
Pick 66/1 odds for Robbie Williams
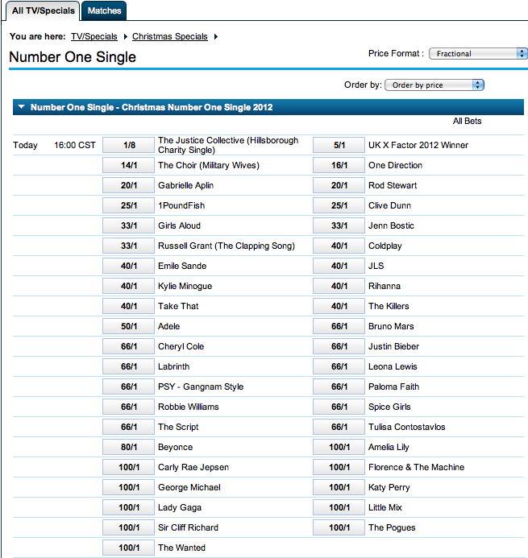(x=129, y=407)
